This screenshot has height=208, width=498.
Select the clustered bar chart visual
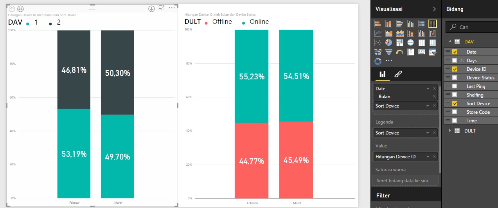tap(400, 24)
